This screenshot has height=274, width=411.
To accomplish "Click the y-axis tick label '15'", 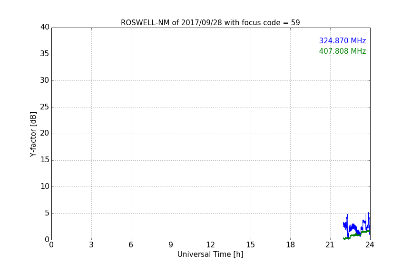I will point(45,160).
